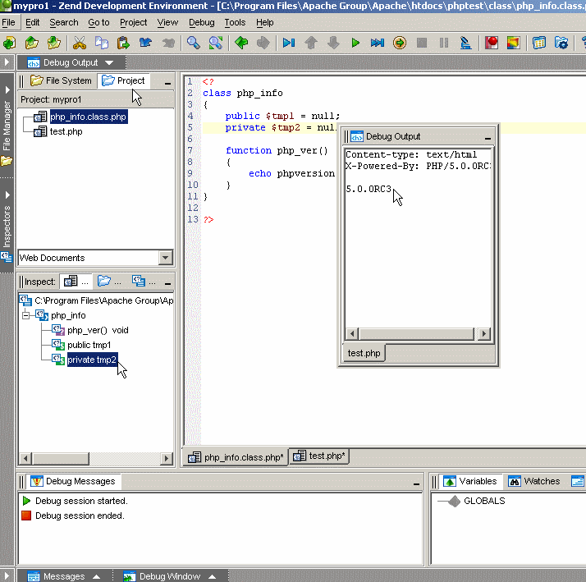Open the Debug Output panel dropdown arrow

pos(109,63)
